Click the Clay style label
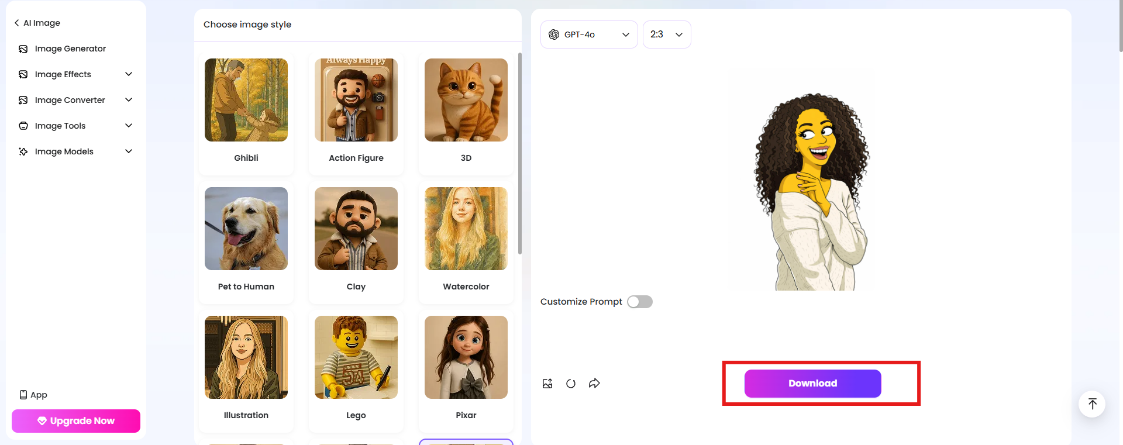Viewport: 1123px width, 445px height. [x=356, y=287]
